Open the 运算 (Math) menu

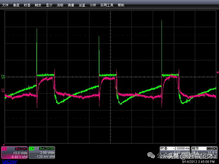pos(82,5)
